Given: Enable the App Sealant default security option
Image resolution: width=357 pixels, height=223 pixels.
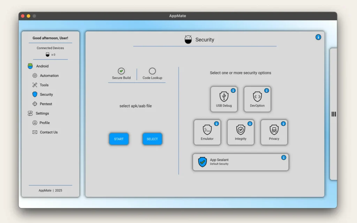Looking at the screenshot, I should [x=202, y=162].
